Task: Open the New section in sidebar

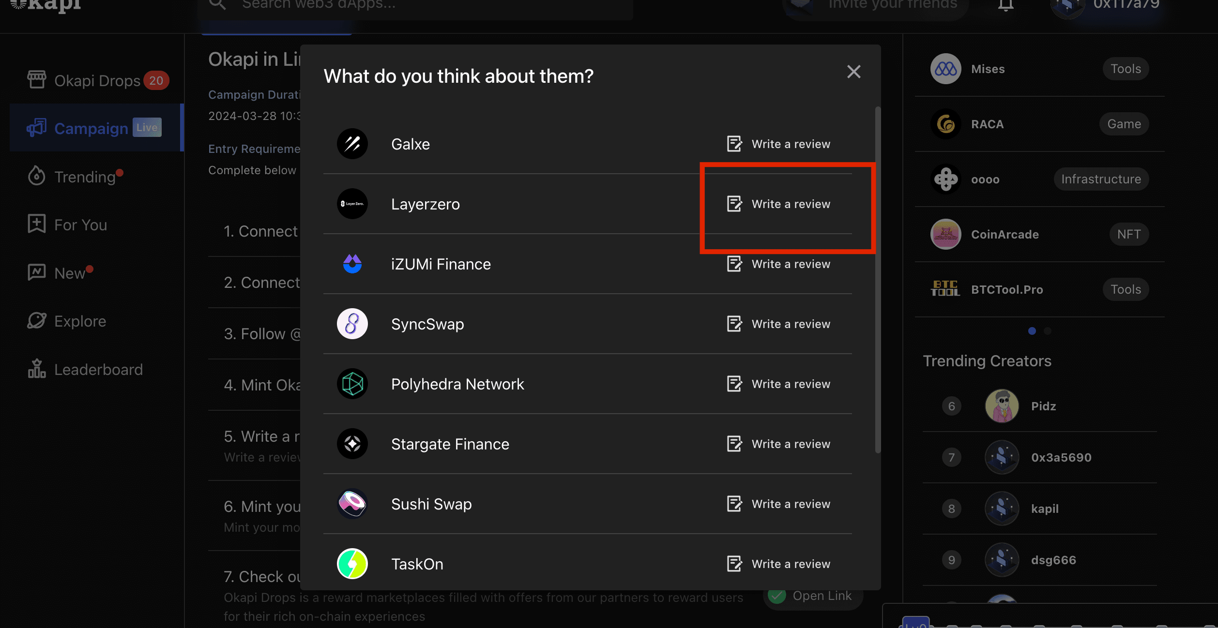Action: tap(97, 273)
